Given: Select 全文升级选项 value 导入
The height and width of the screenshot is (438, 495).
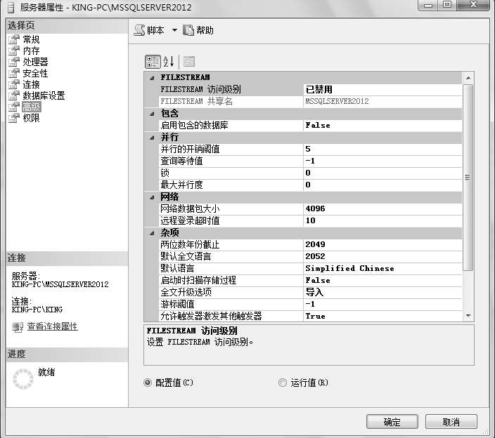Looking at the screenshot, I should (382, 293).
